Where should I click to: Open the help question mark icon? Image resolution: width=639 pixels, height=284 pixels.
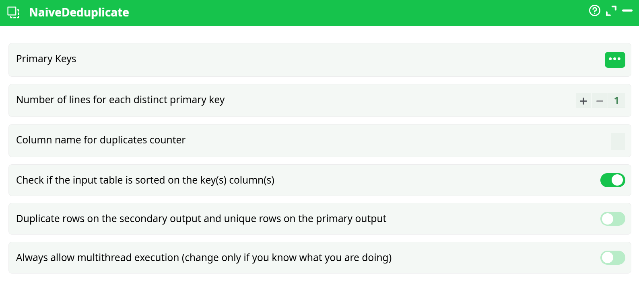[x=594, y=10]
